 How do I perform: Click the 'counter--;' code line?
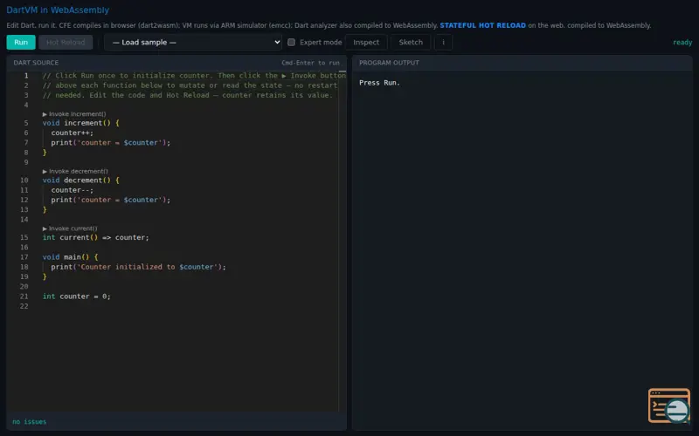(x=73, y=190)
